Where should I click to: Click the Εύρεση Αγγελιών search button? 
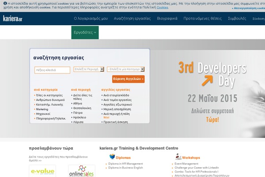128,79
